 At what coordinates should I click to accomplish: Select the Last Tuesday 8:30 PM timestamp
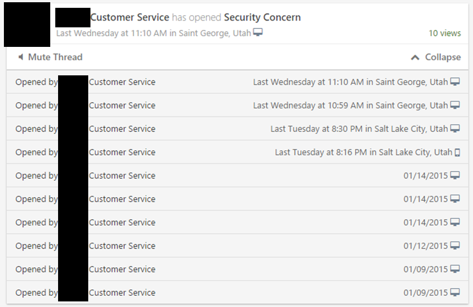pos(359,129)
